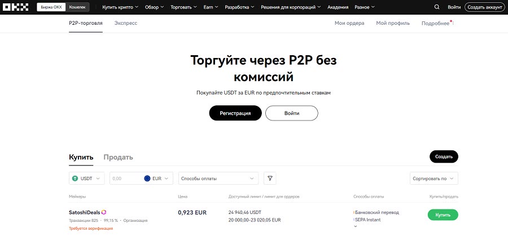This screenshot has height=241, width=508.
Task: Open the Способы оплаты dropdown
Action: pyautogui.click(x=218, y=178)
